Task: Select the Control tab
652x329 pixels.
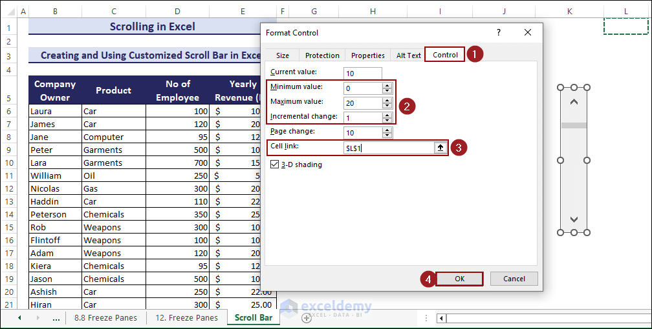Action: coord(445,55)
